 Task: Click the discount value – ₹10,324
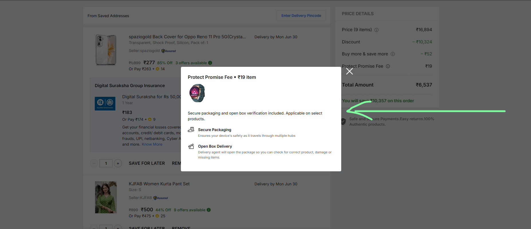(x=422, y=42)
